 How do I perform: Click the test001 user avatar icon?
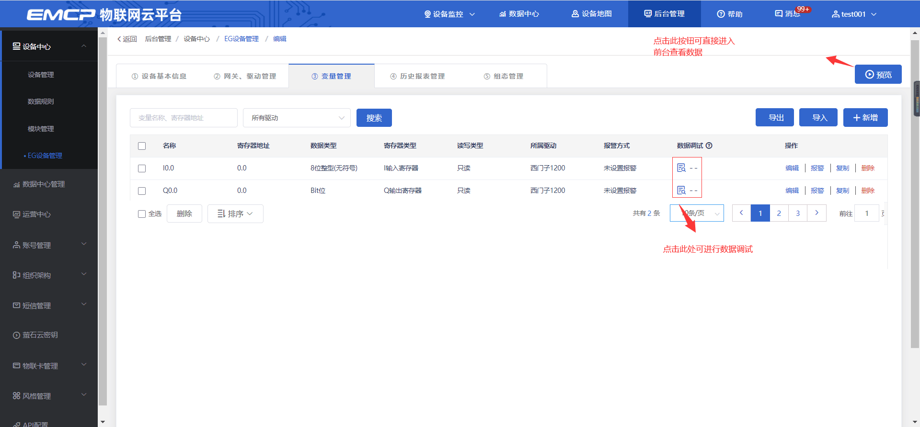click(x=836, y=14)
